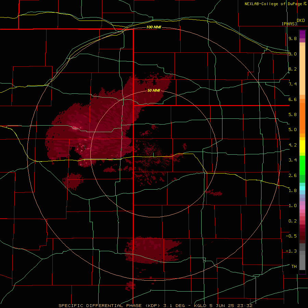The height and width of the screenshot is (308, 308).
Task: Click the NEXLAB-College of DuPage header text
Action: point(275,4)
